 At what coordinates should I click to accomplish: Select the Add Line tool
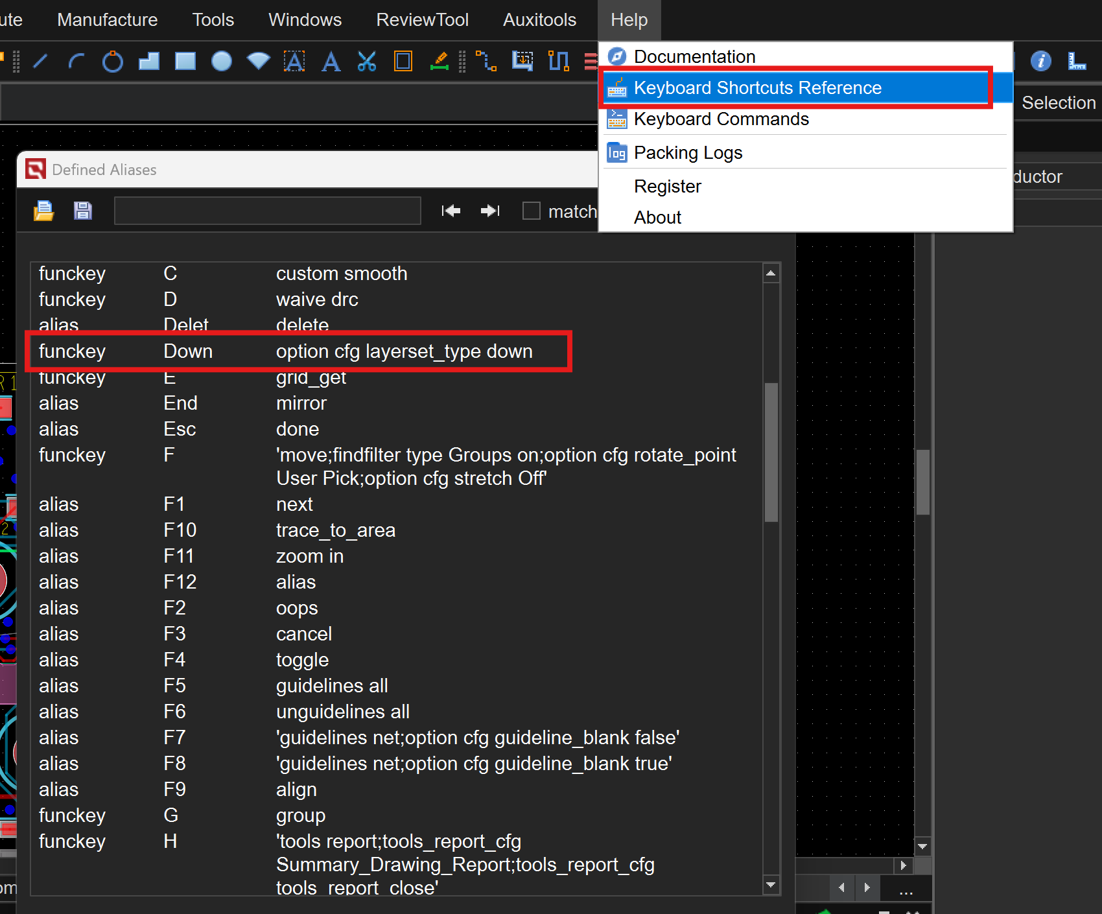point(40,62)
